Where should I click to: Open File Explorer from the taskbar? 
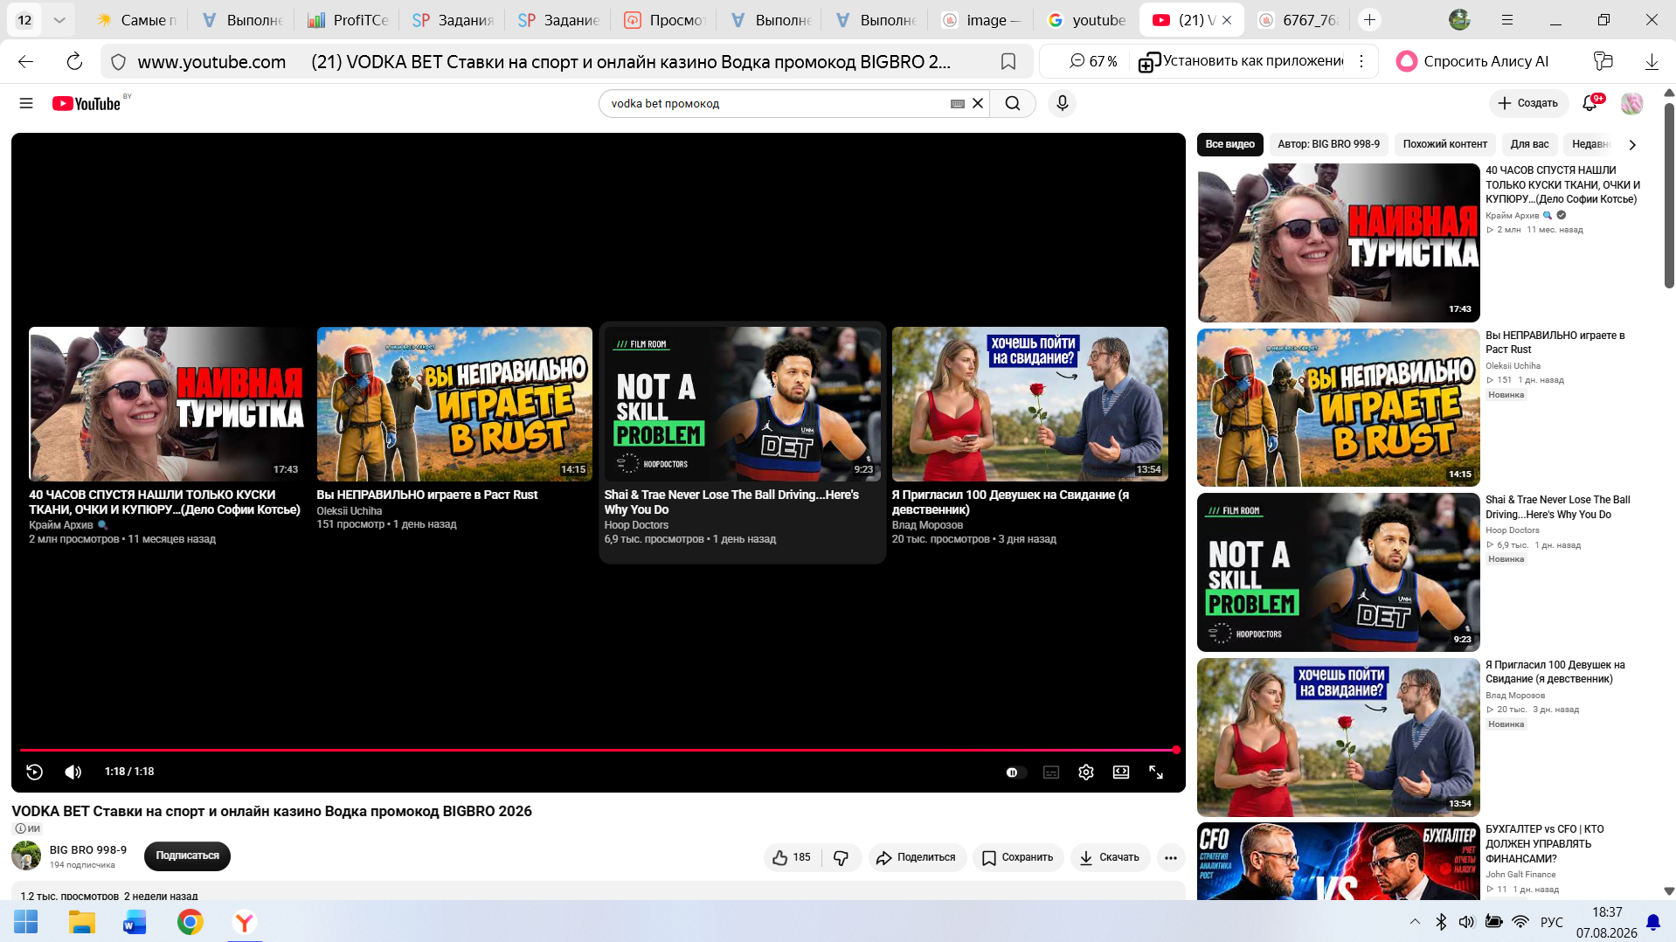pos(81,921)
